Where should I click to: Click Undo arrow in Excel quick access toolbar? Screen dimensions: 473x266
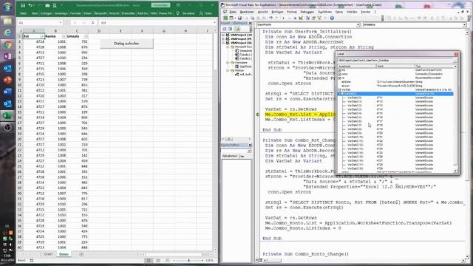(x=30, y=5)
